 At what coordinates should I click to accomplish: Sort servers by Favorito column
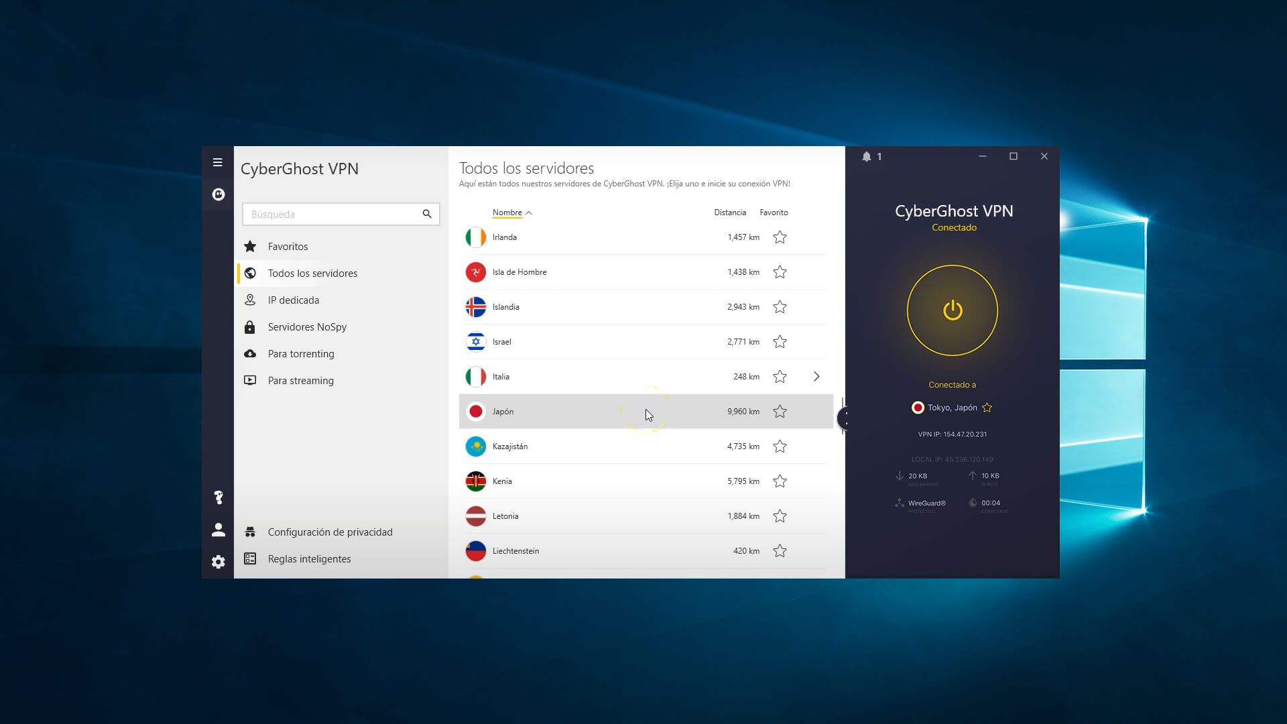click(x=774, y=213)
